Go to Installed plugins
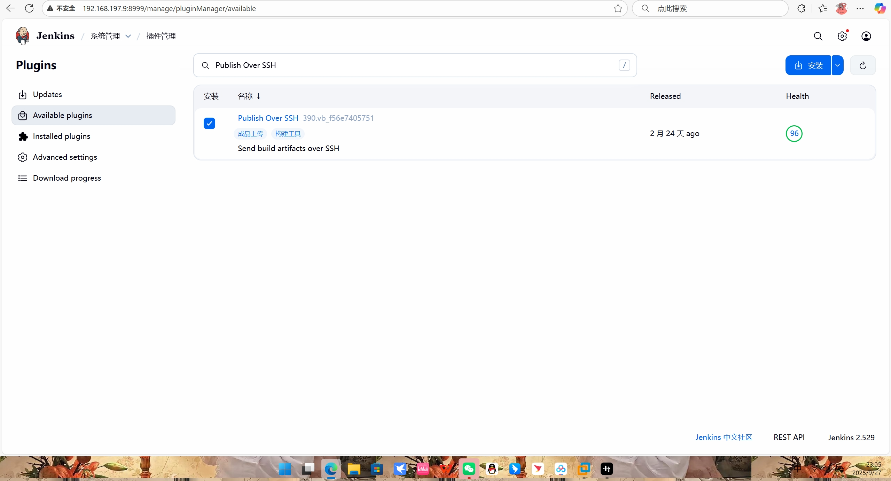 point(93,136)
